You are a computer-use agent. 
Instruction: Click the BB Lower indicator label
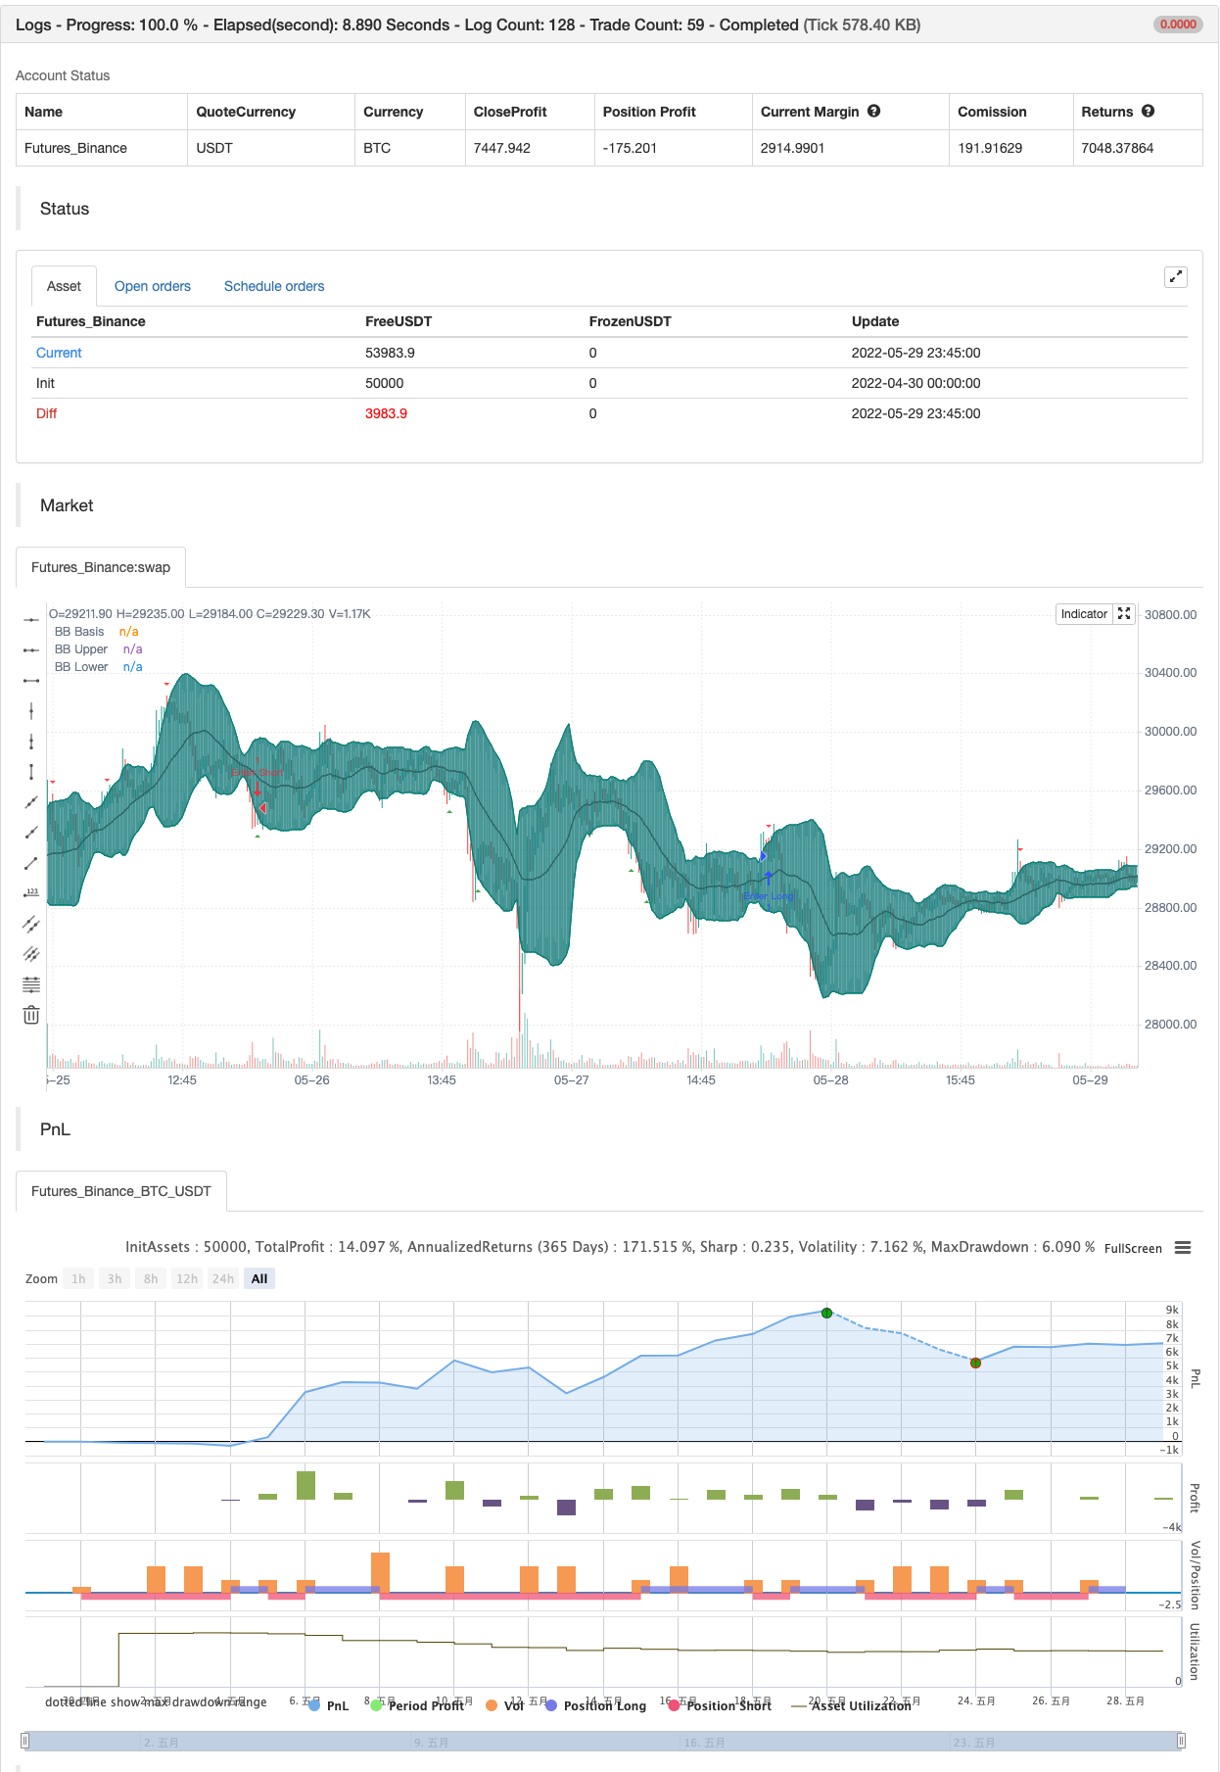81,667
